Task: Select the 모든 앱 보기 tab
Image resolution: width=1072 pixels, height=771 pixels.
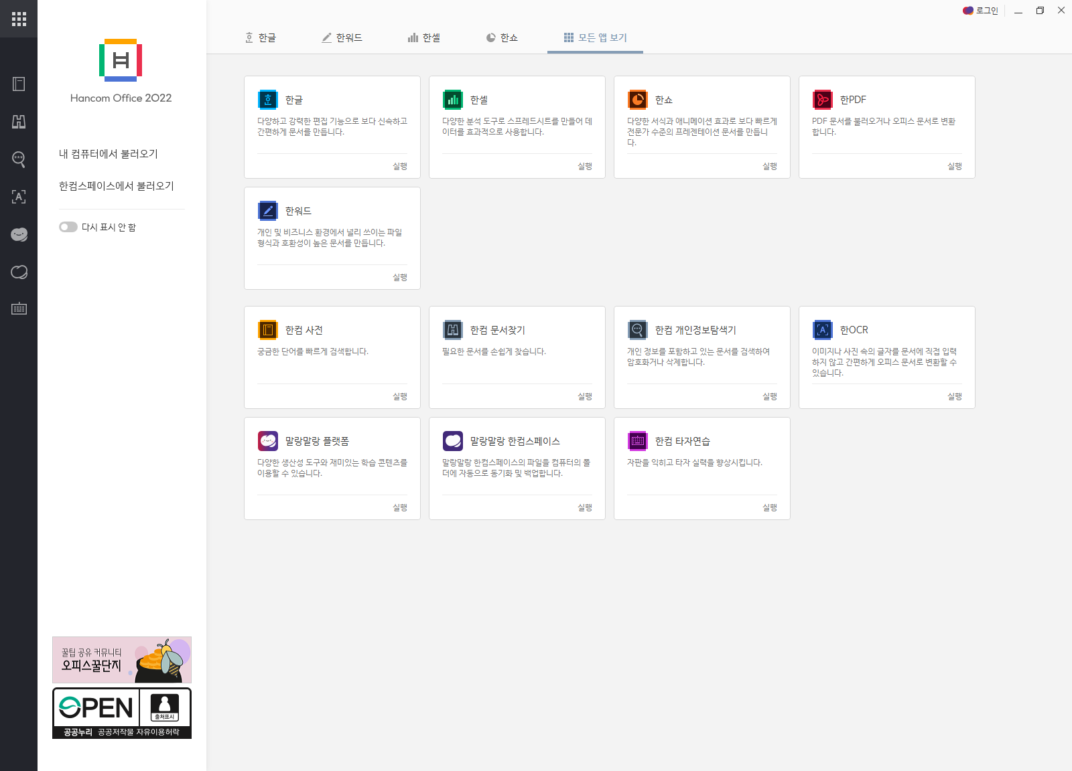Action: (x=595, y=37)
